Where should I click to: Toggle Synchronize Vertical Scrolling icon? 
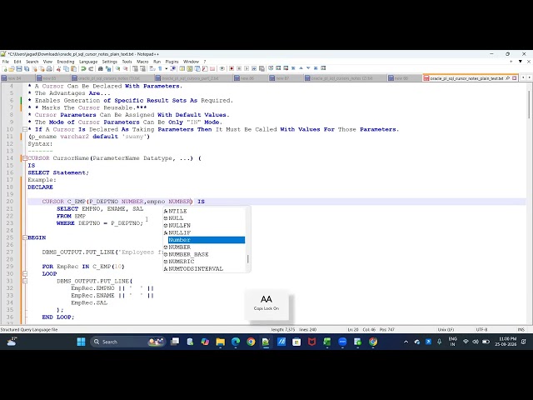[135, 68]
